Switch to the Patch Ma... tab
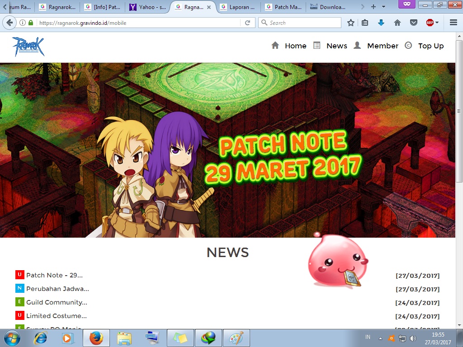Screen dimensions: 463x347 click(x=283, y=7)
